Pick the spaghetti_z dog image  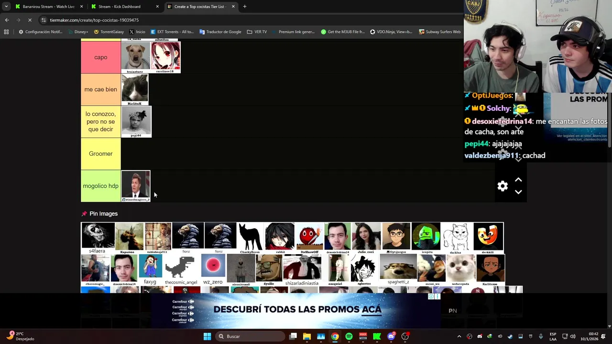[x=398, y=269]
